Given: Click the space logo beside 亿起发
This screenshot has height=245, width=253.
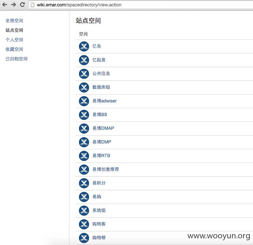Looking at the screenshot, I should 84,60.
